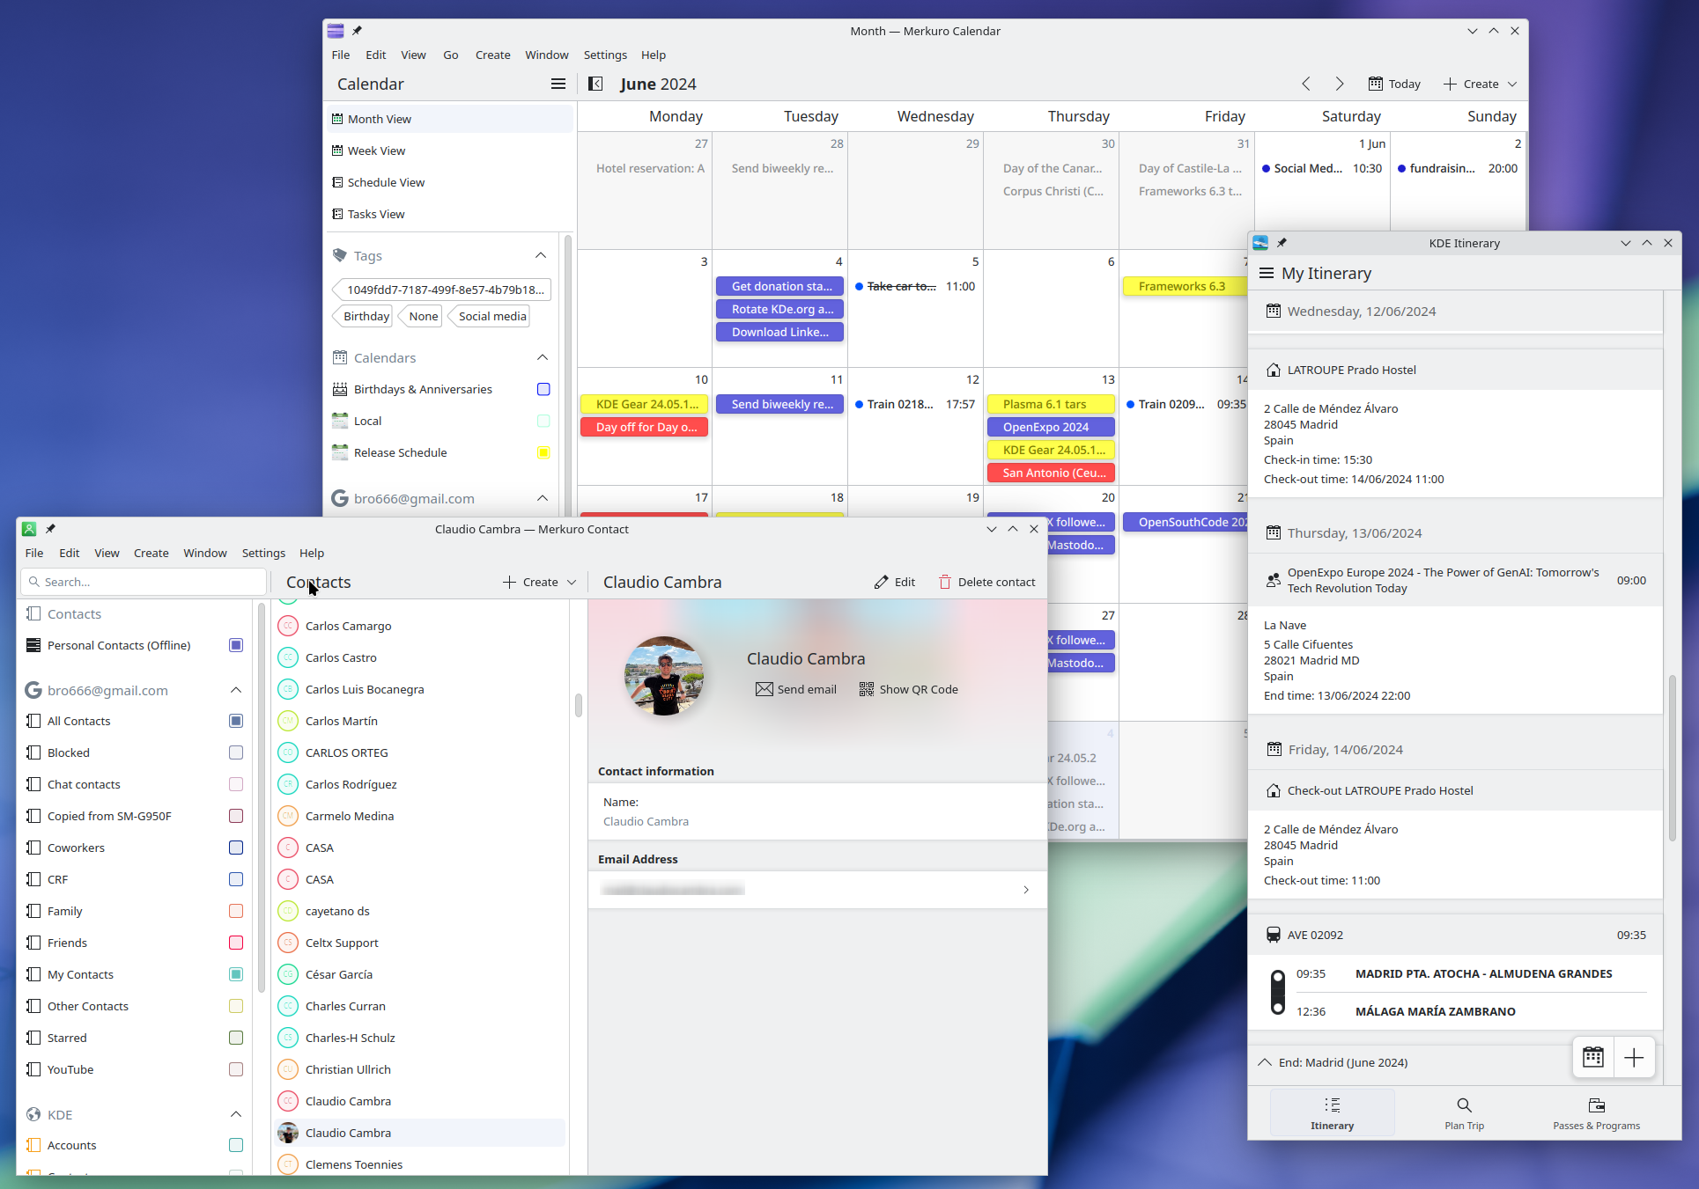Click the Send email envelope icon
Viewport: 1699px width, 1189px height.
click(x=764, y=689)
